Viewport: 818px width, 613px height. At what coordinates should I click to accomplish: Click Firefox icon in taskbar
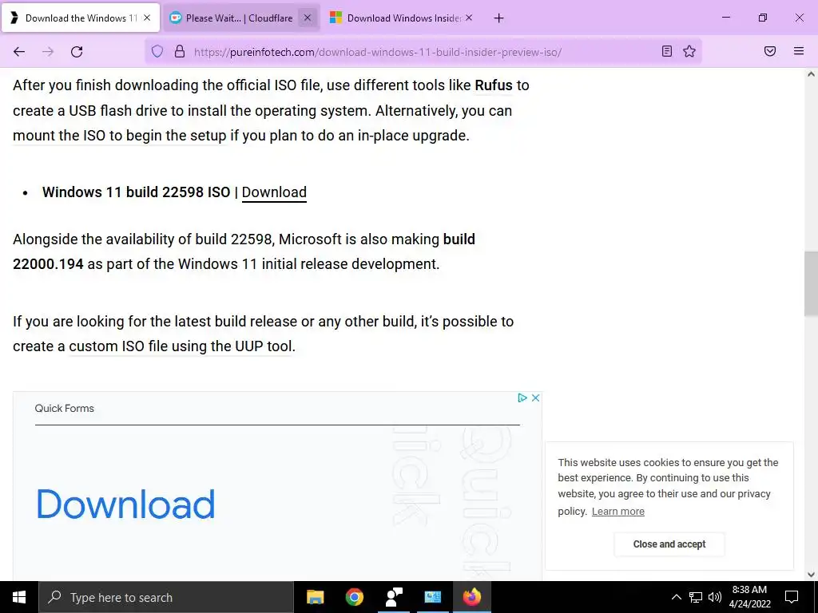click(471, 597)
